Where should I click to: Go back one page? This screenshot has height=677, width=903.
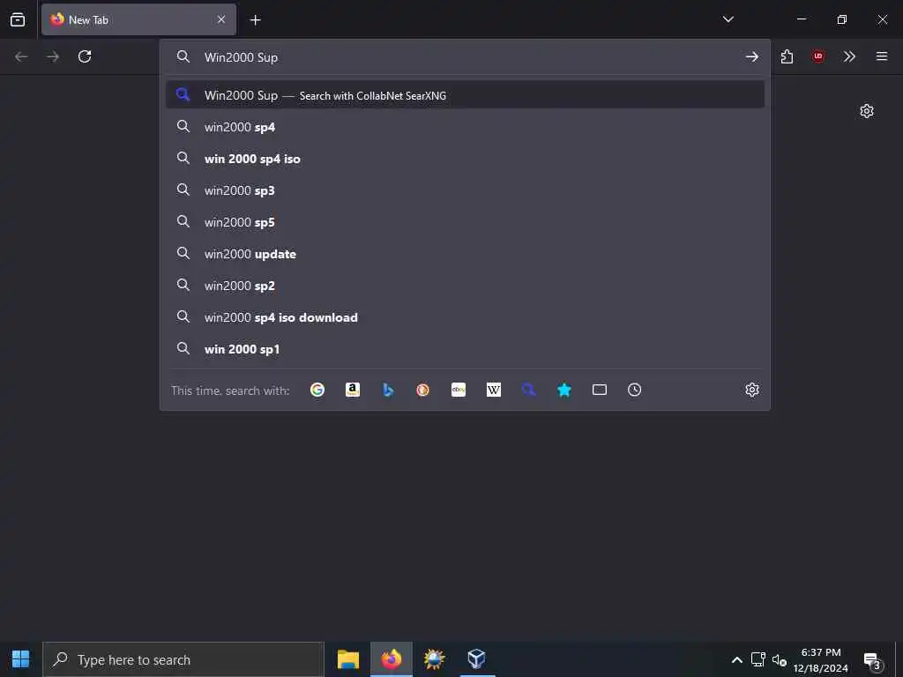(x=21, y=56)
